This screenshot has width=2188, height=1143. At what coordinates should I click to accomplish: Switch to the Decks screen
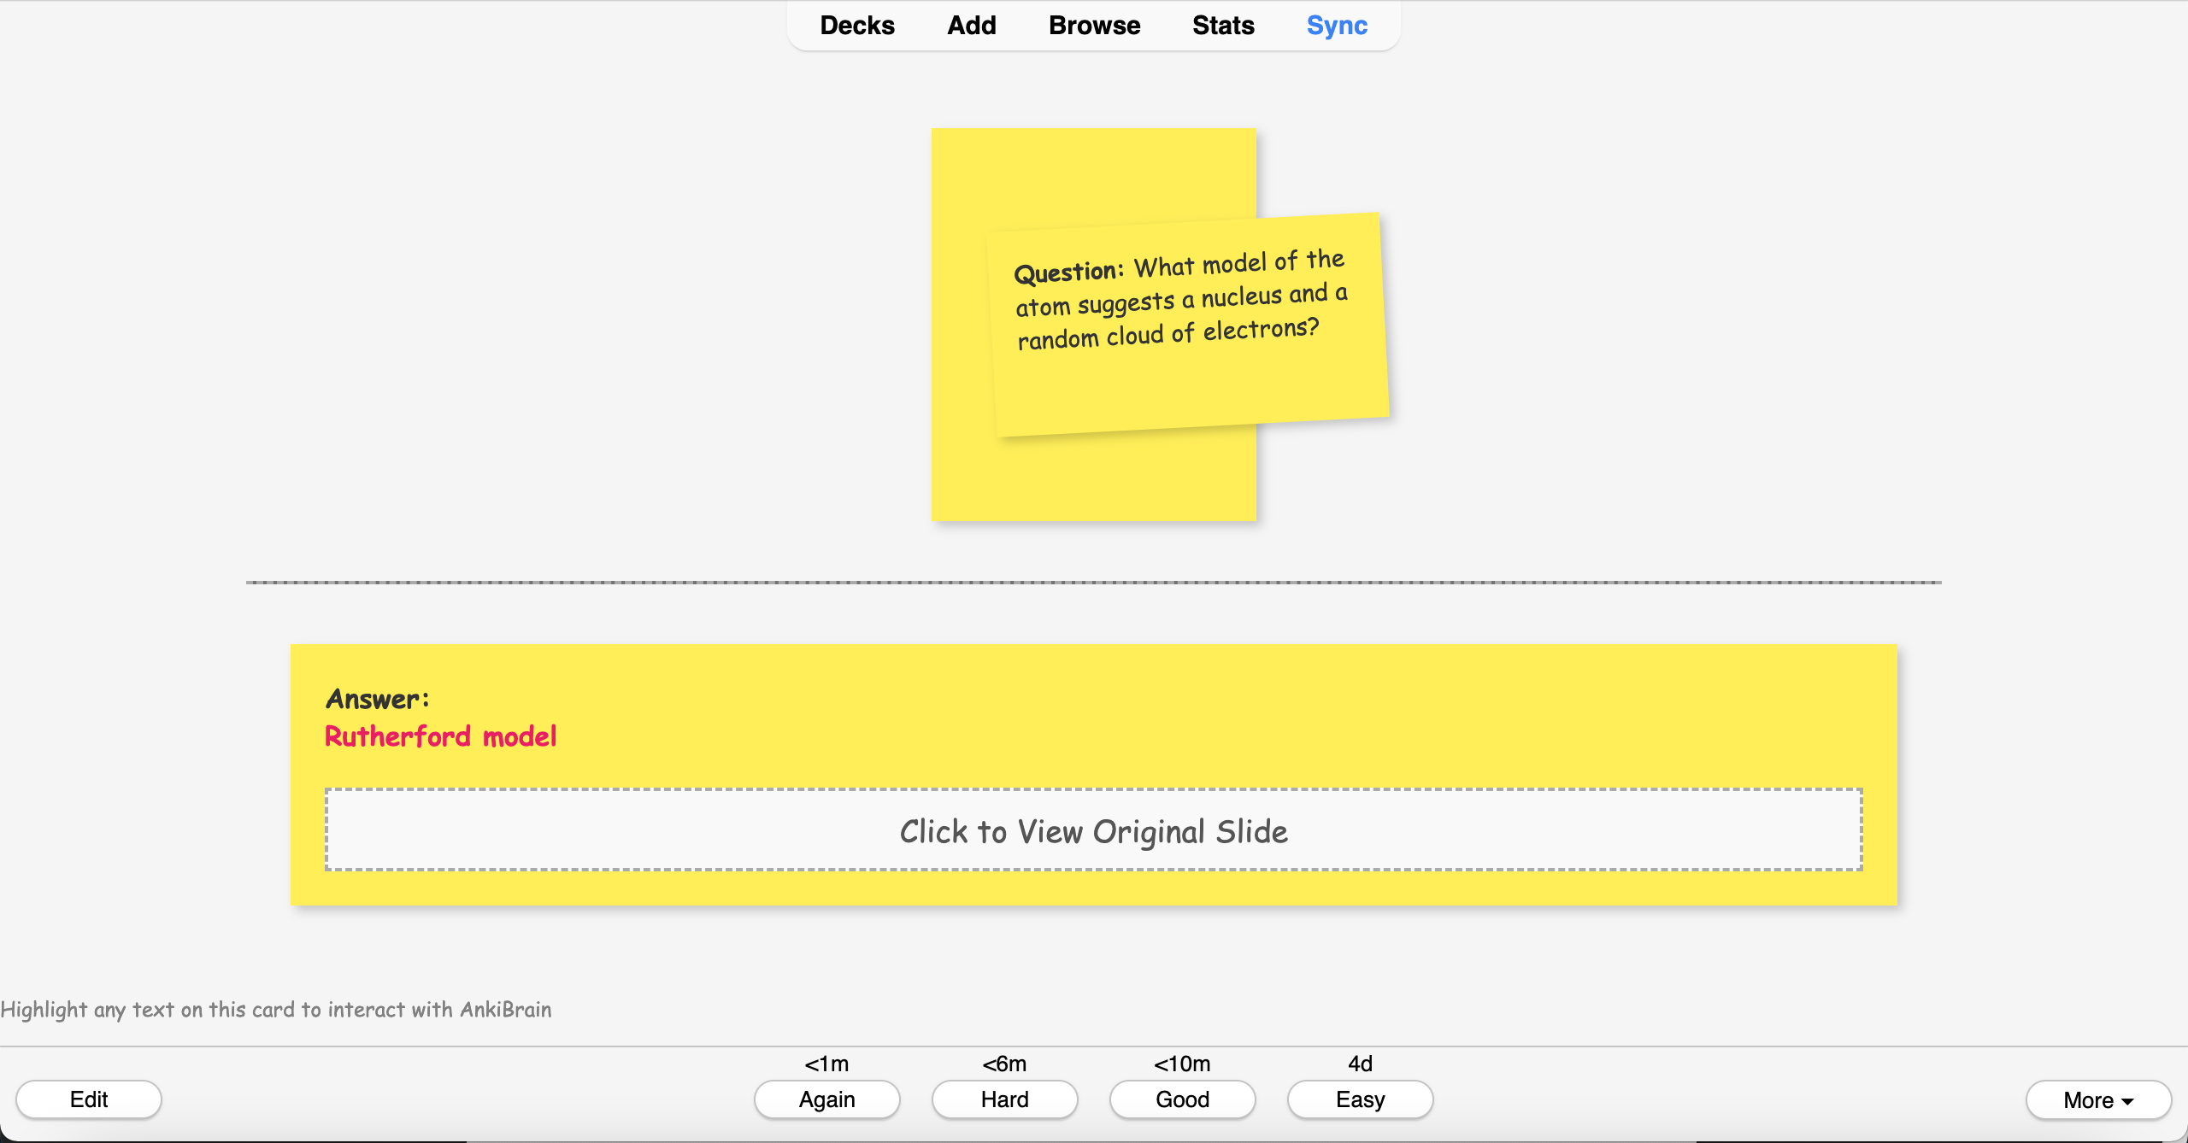(856, 26)
